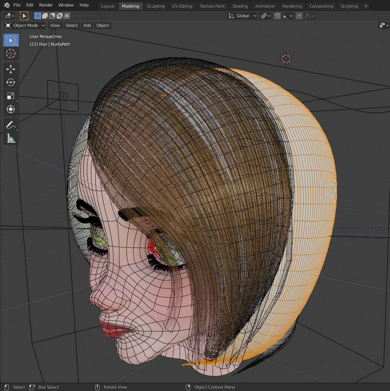Set selection mode to intersect selection
The height and width of the screenshot is (391, 390).
67,16
